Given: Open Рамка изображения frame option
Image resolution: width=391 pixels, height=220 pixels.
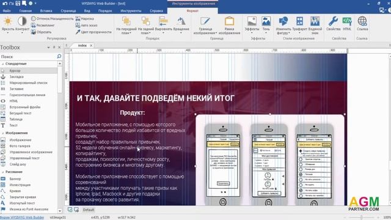Looking at the screenshot, I should 229,25.
